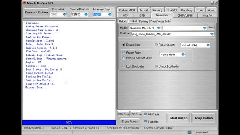Click the Key:MBCBX15V00031464 status text

click(x=157, y=128)
